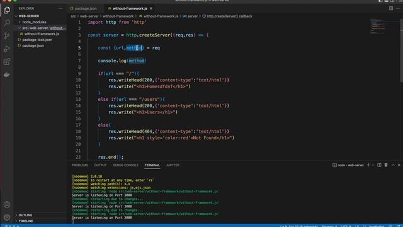Image resolution: width=403 pixels, height=227 pixels.
Task: Collapse the WEB-SERVER folder section
Action: [x=40, y=16]
